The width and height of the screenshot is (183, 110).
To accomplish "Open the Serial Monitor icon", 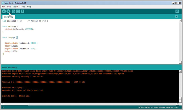I will click(177, 11).
